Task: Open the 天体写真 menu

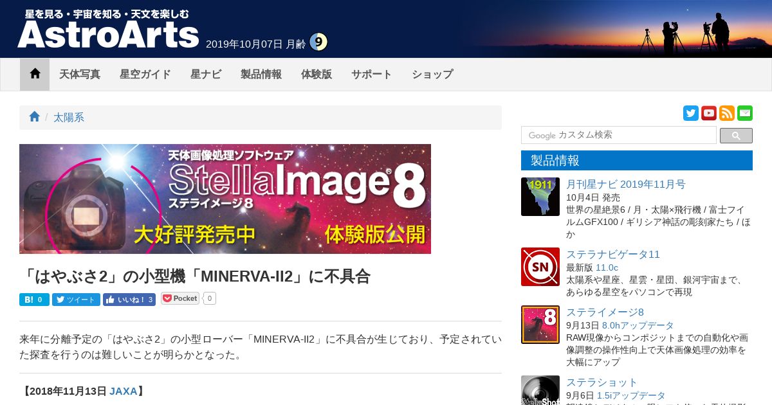Action: point(80,74)
